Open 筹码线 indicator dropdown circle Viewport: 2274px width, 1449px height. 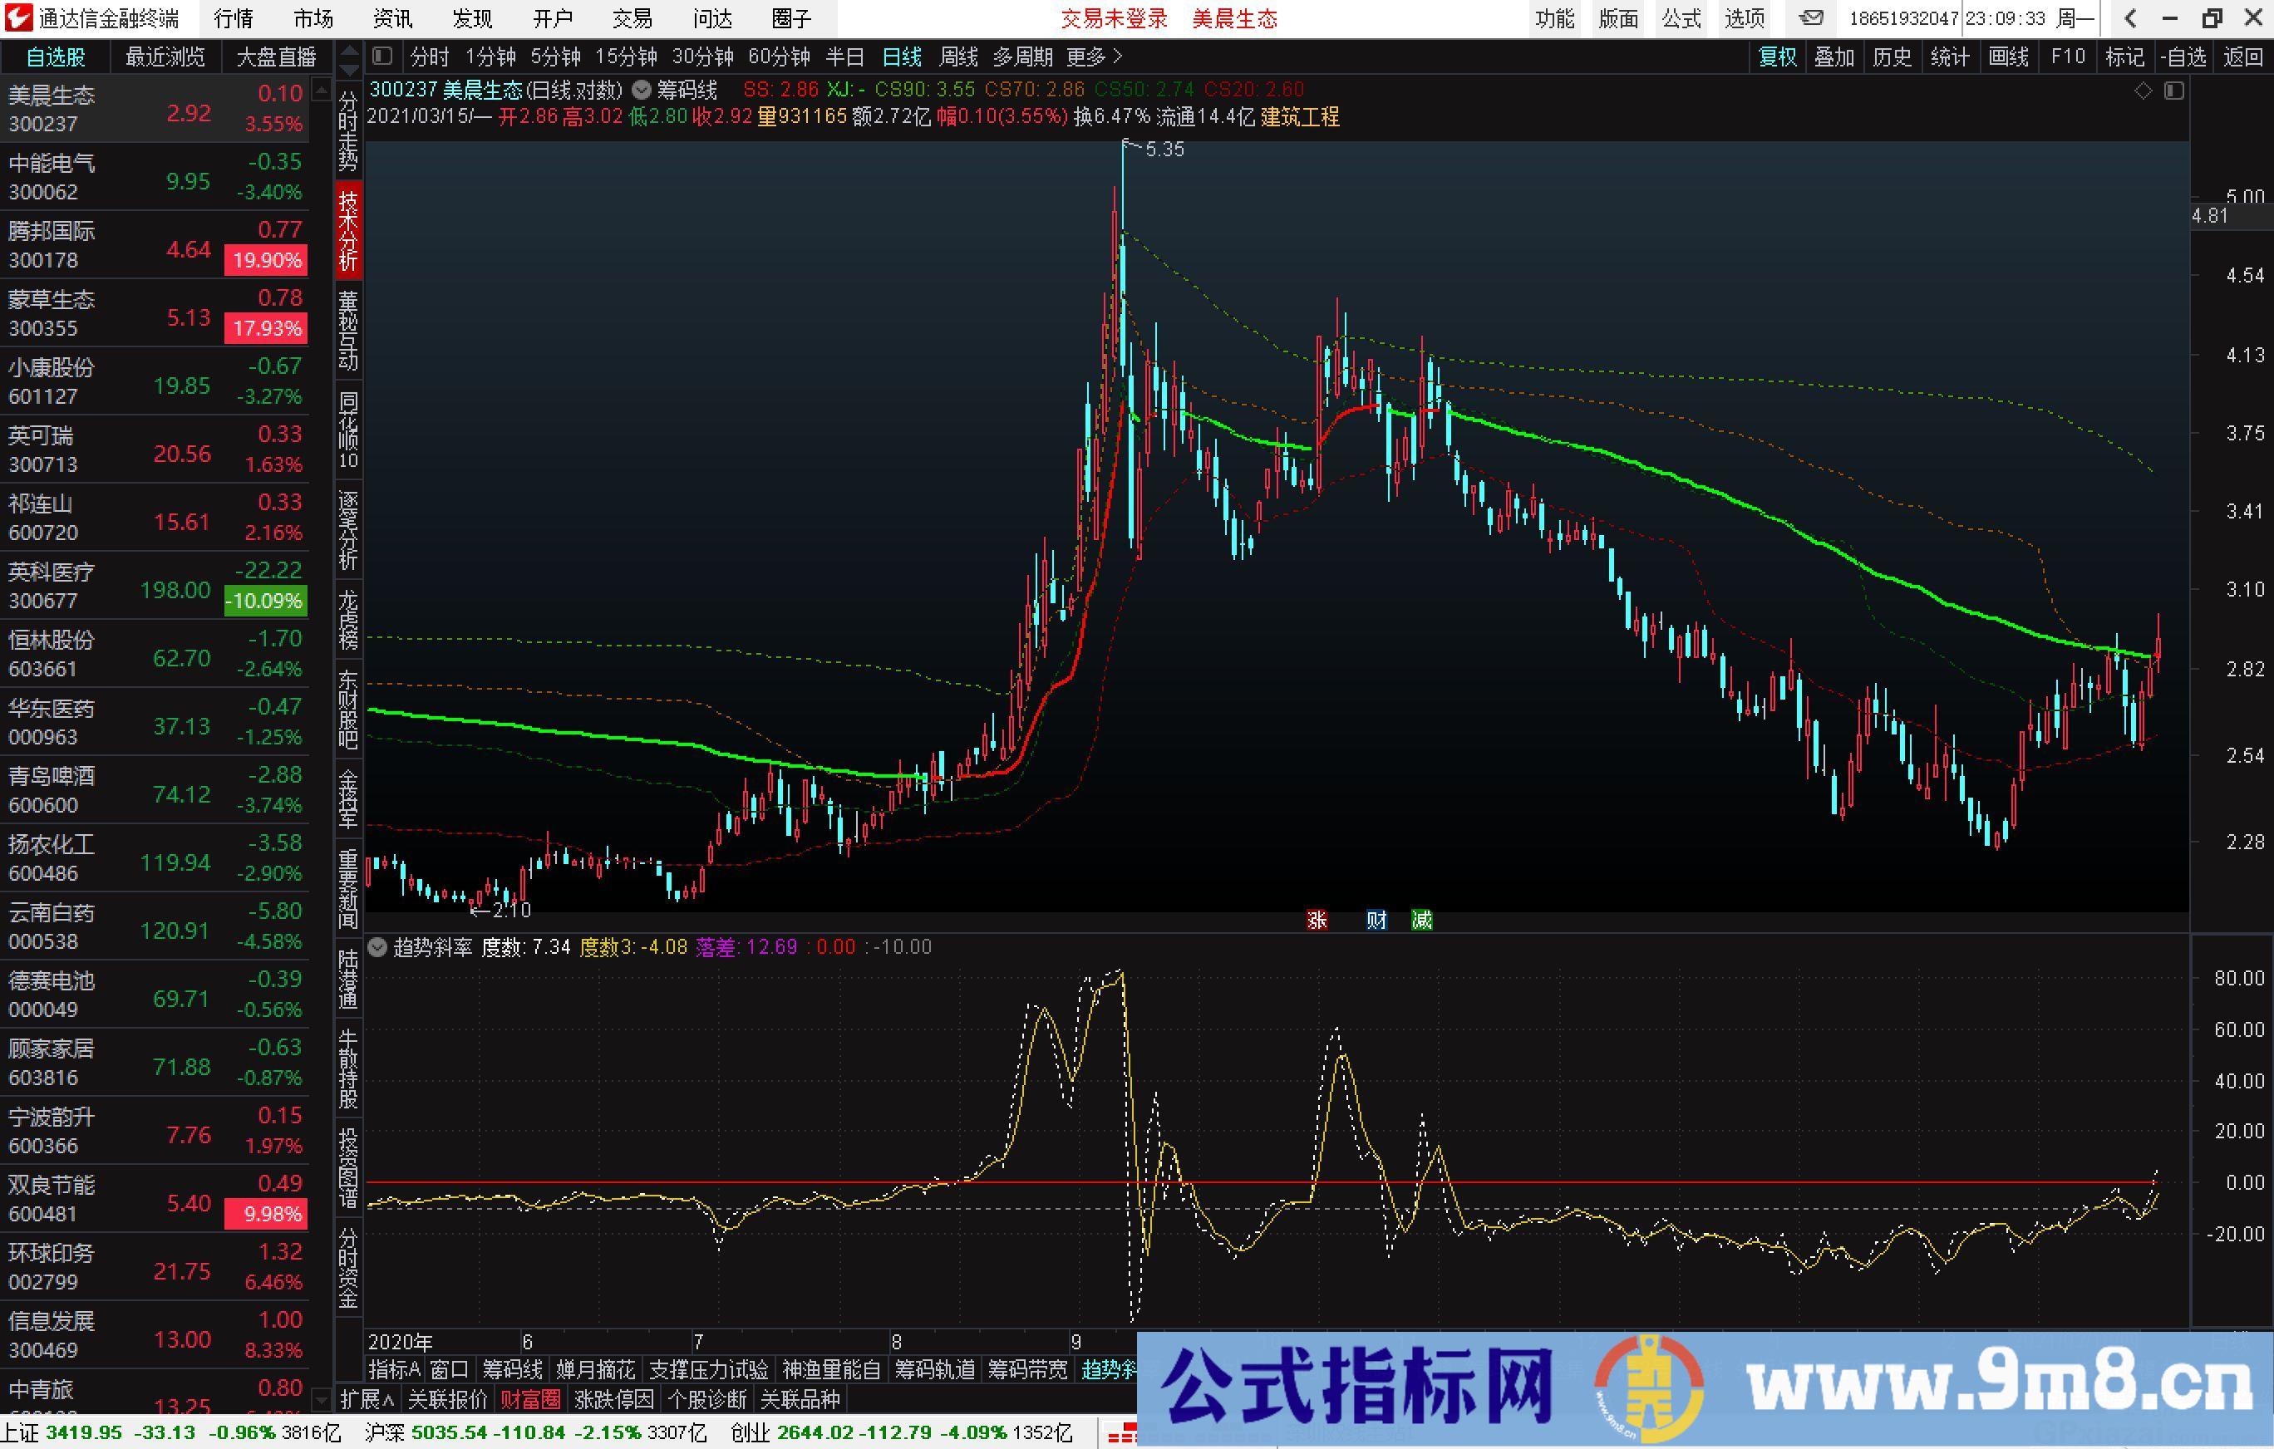(641, 90)
